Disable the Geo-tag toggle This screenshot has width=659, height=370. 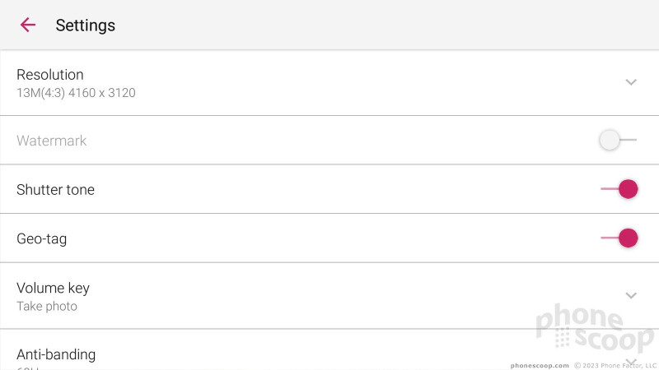619,238
